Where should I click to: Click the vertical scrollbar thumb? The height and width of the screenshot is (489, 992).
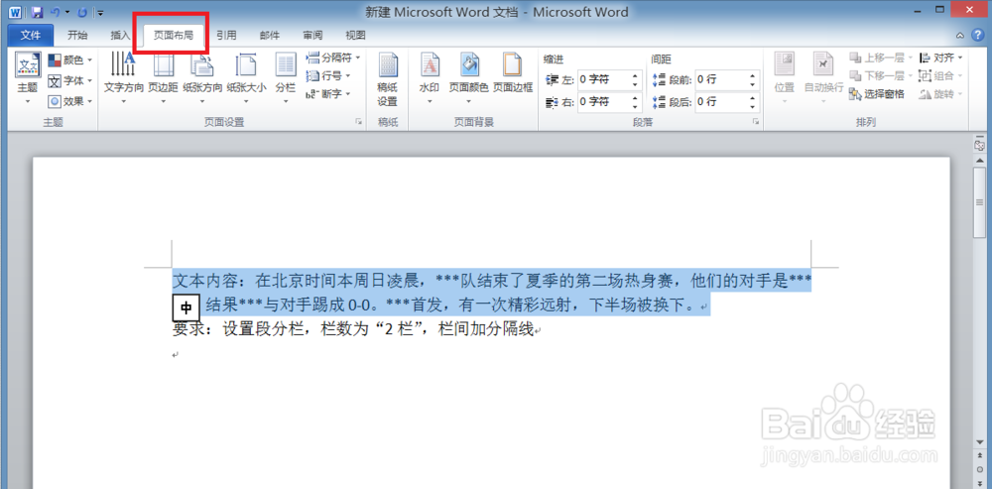(x=980, y=205)
